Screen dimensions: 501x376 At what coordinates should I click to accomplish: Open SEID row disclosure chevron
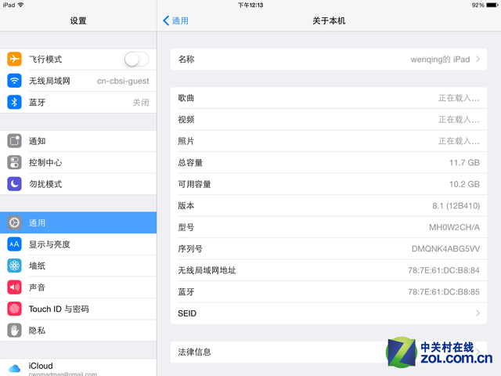pyautogui.click(x=478, y=313)
